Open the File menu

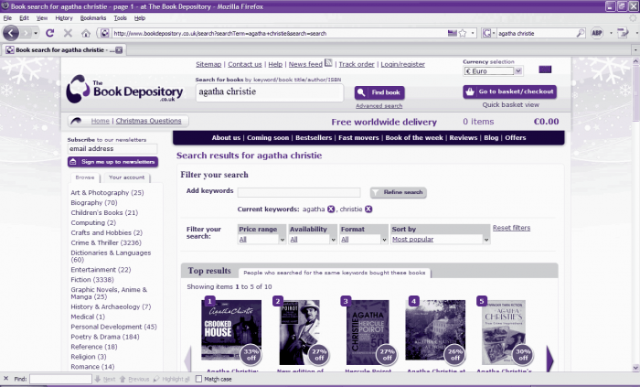tap(7, 18)
